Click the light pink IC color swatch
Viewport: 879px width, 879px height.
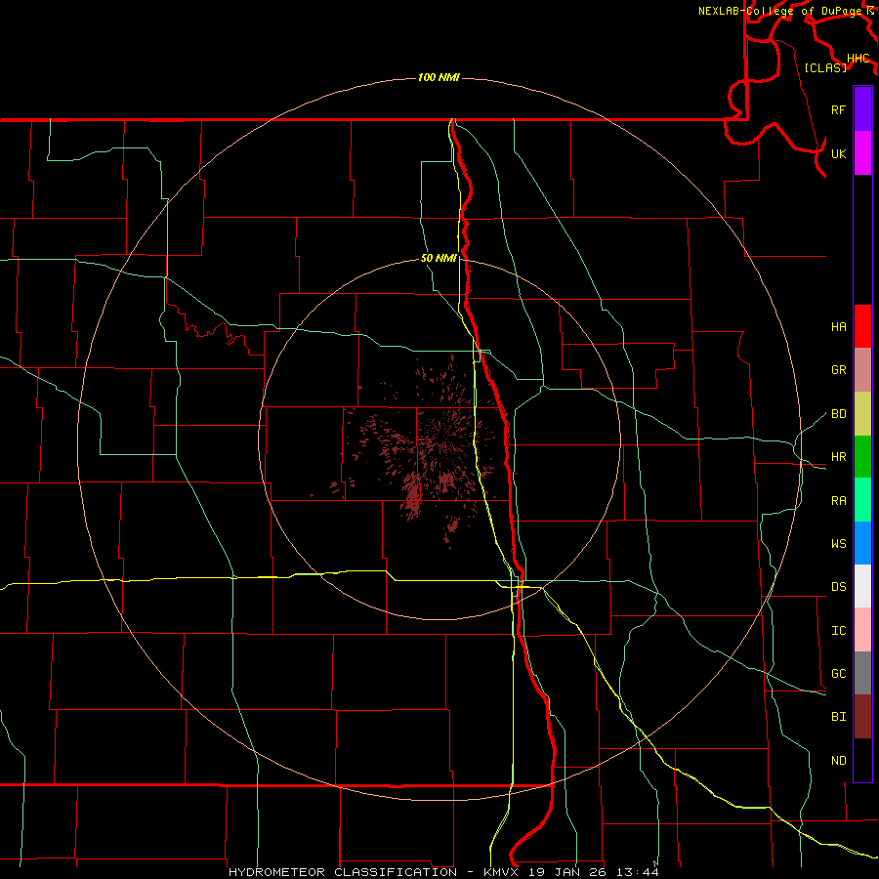pyautogui.click(x=862, y=630)
